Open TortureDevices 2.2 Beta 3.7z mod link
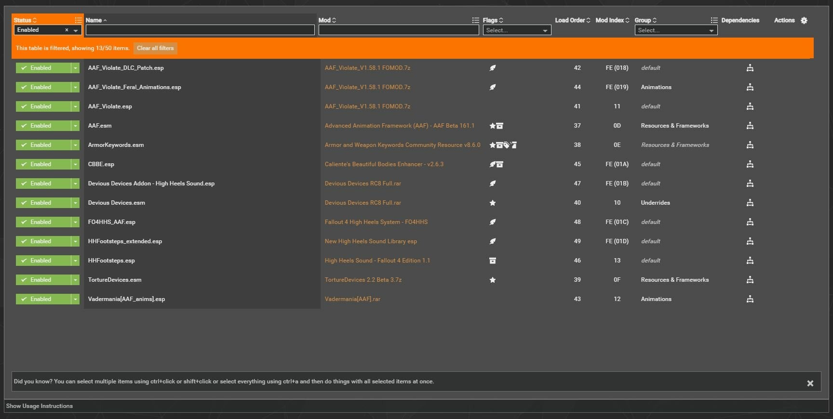Viewport: 833px width, 419px height. pyautogui.click(x=363, y=280)
